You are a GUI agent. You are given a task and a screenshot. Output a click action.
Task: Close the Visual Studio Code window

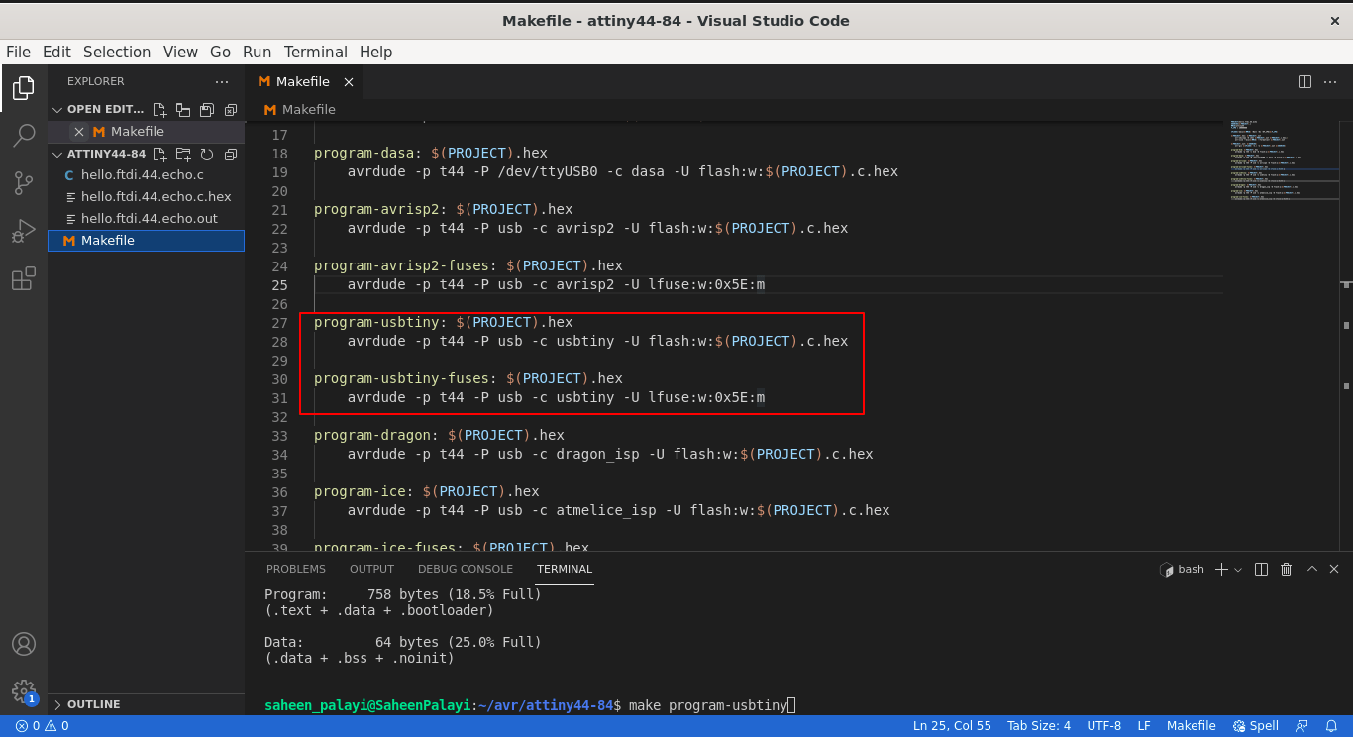tap(1333, 20)
